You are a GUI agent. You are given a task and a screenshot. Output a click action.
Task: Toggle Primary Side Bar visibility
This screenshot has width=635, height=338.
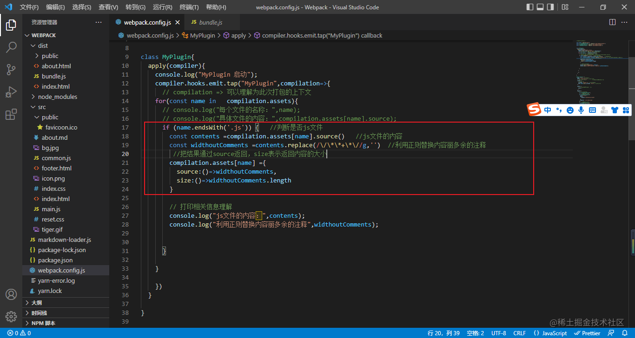pos(530,7)
